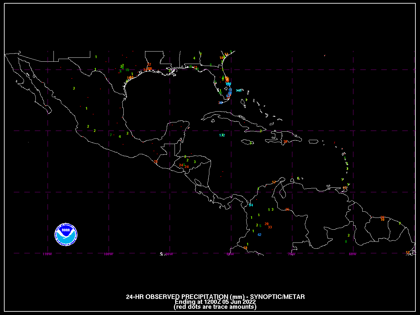420x315 pixels.
Task: Click the '60W' longitude label
Action: [352, 254]
